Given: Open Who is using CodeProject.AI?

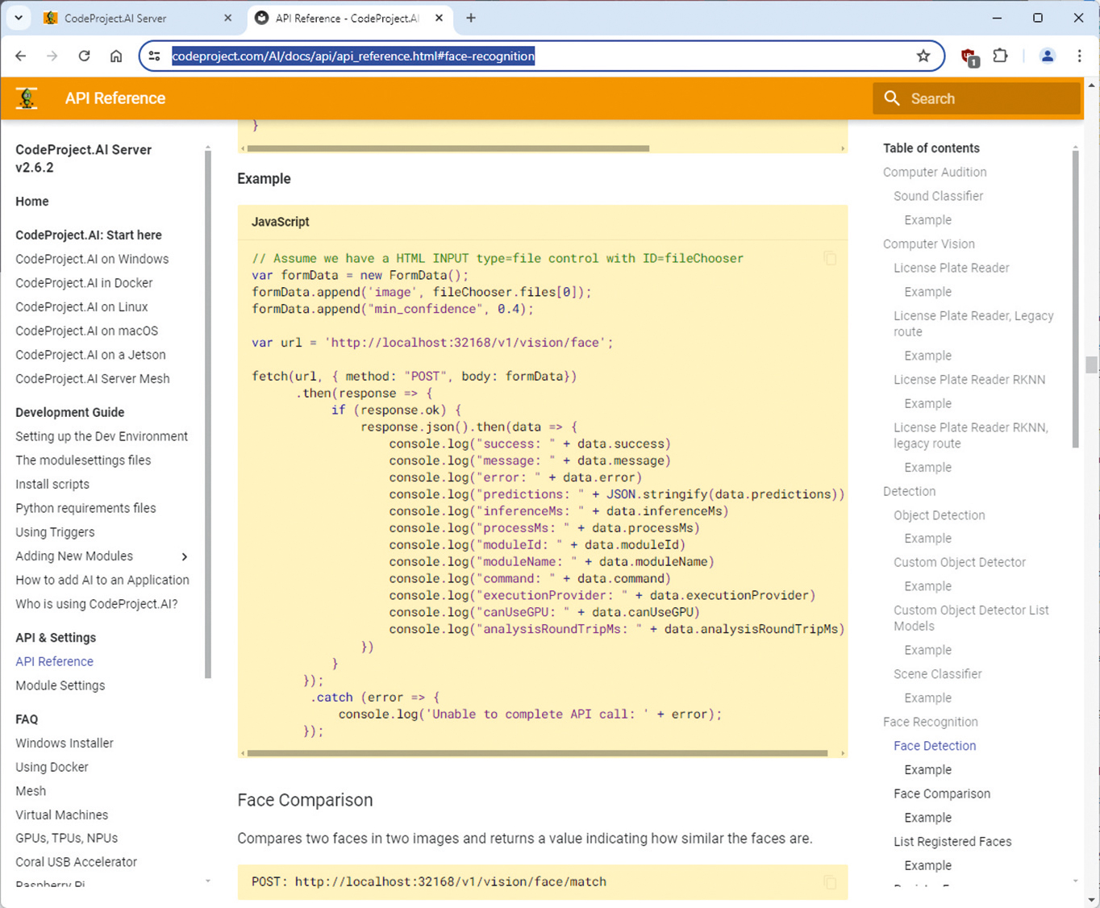Looking at the screenshot, I should pos(97,604).
